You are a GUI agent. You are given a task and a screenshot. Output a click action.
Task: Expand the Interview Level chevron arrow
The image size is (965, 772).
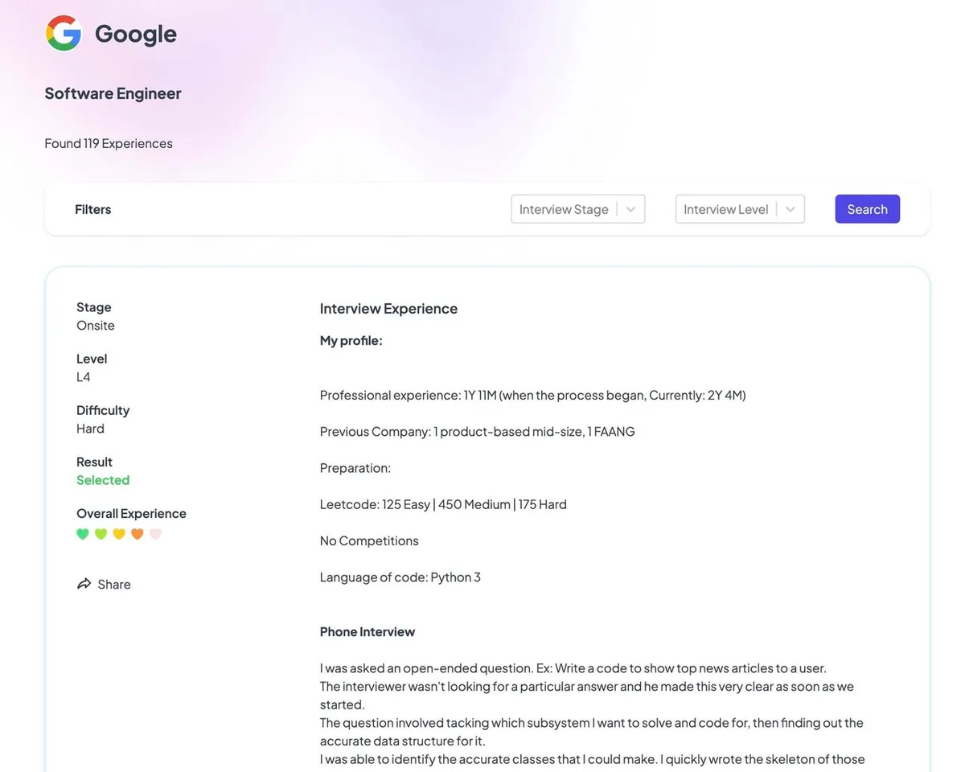coord(790,209)
